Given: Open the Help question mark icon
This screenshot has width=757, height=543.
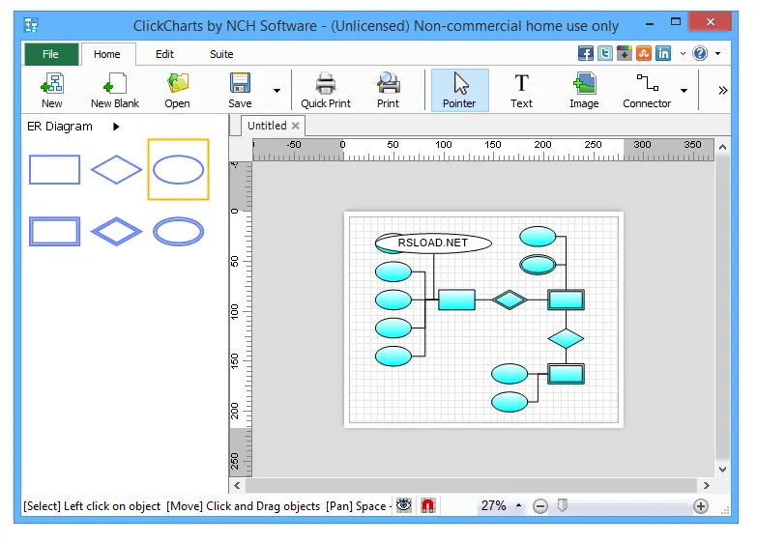Looking at the screenshot, I should pyautogui.click(x=700, y=53).
